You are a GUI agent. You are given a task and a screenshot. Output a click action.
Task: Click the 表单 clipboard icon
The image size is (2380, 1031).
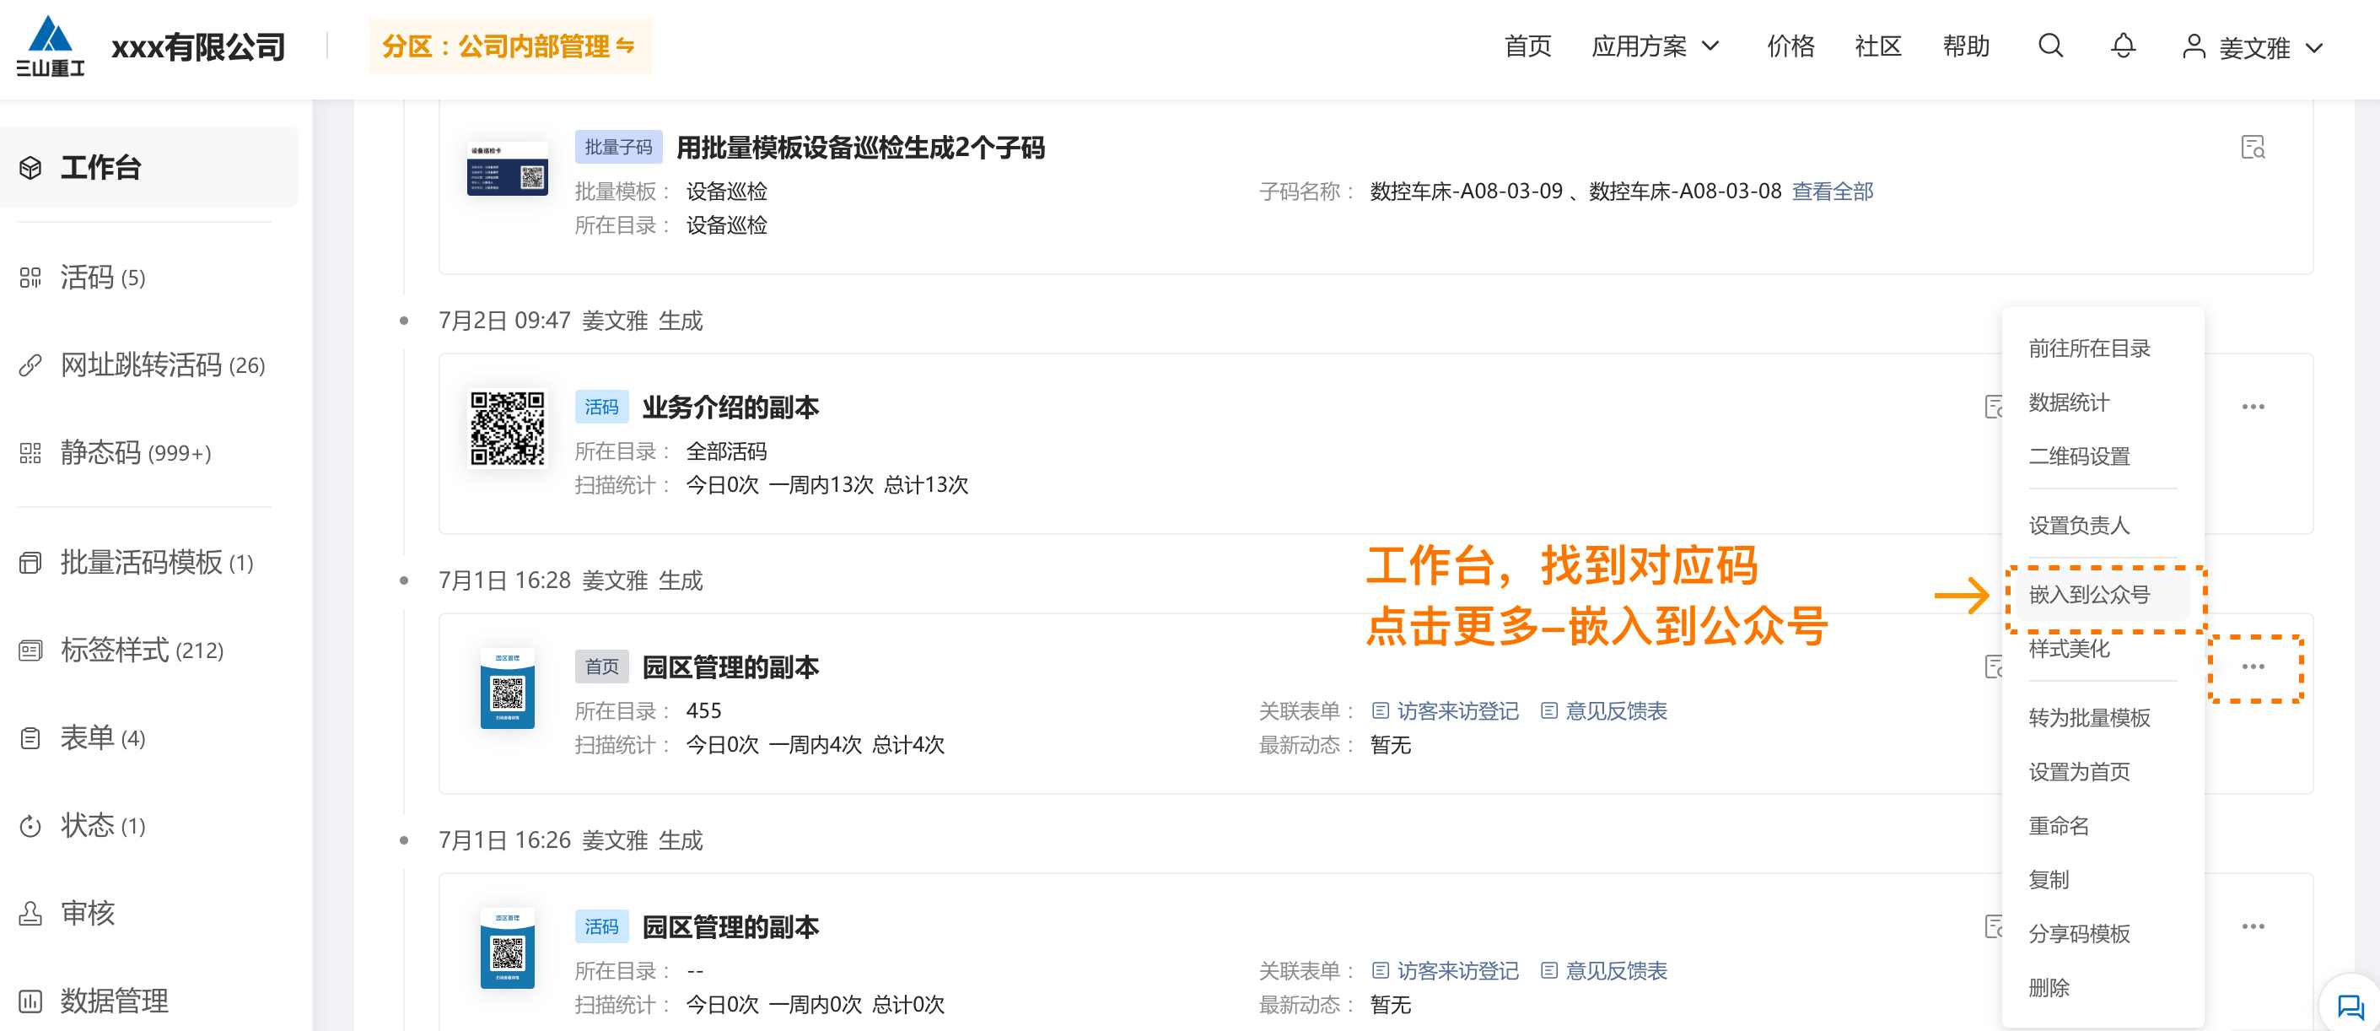[30, 738]
